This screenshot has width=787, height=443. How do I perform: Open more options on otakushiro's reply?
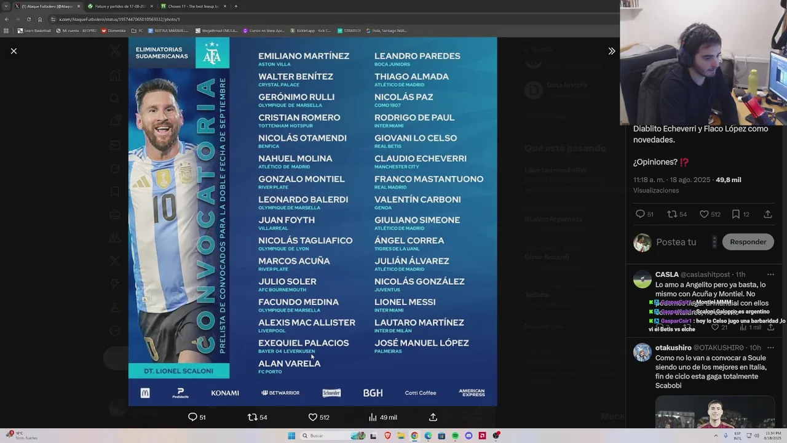point(770,348)
